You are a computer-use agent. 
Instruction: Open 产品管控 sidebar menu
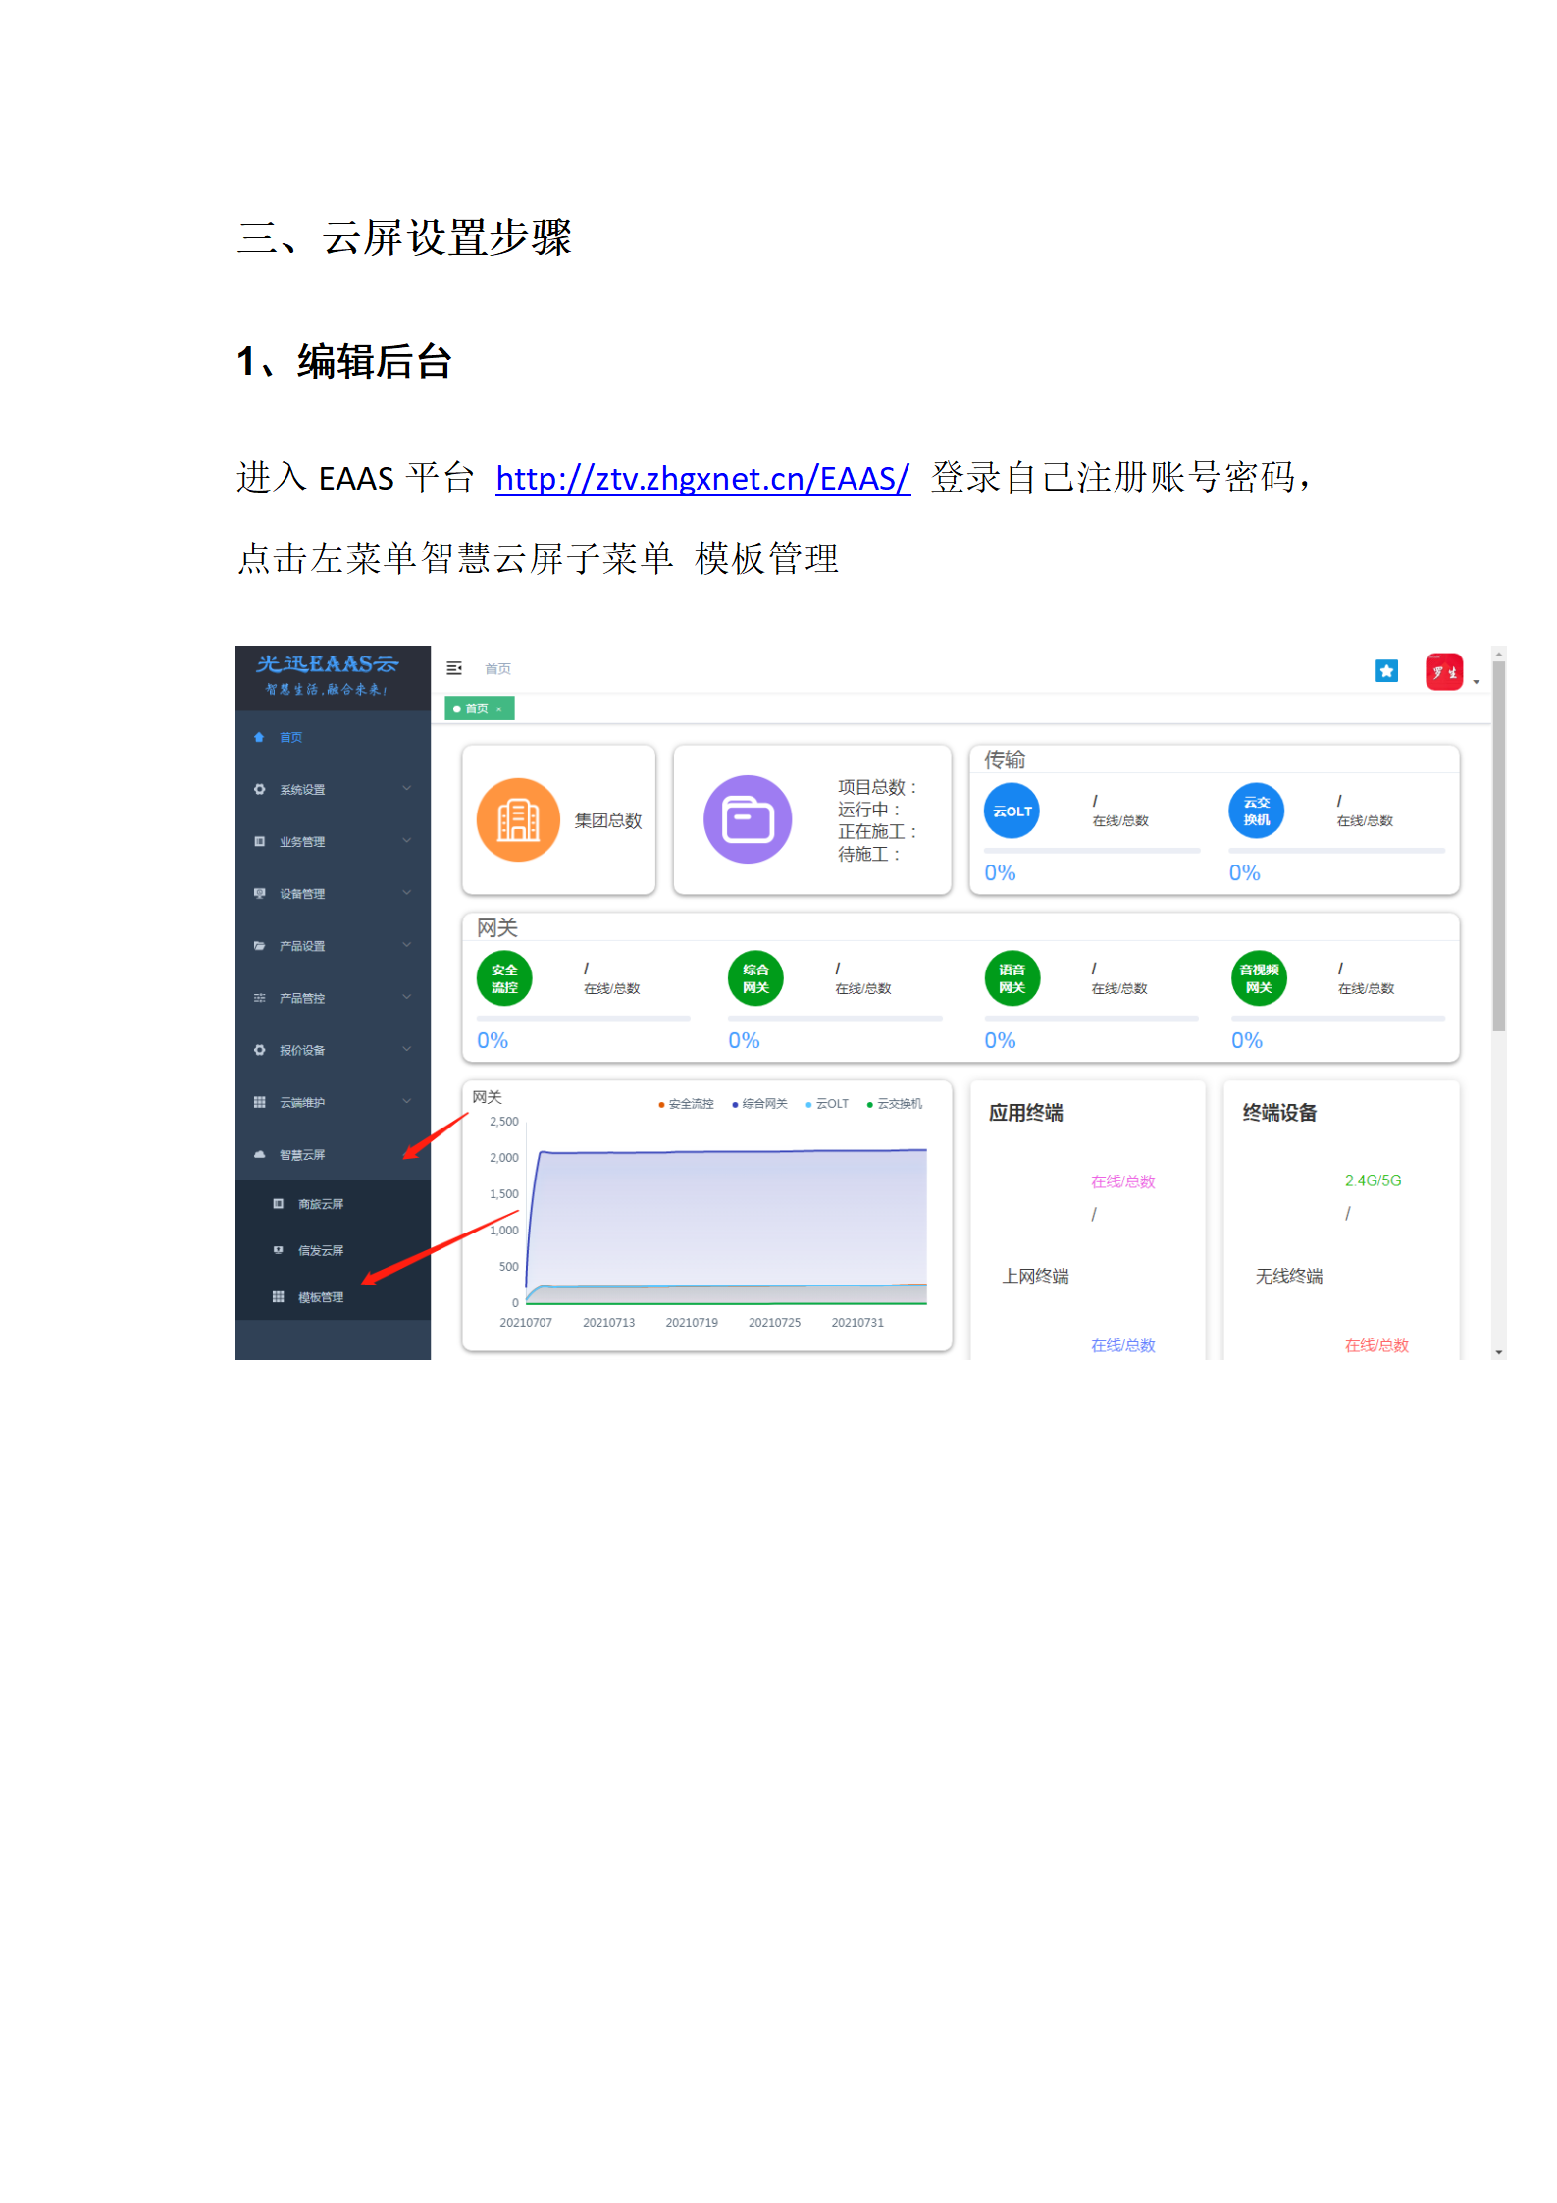pos(333,997)
